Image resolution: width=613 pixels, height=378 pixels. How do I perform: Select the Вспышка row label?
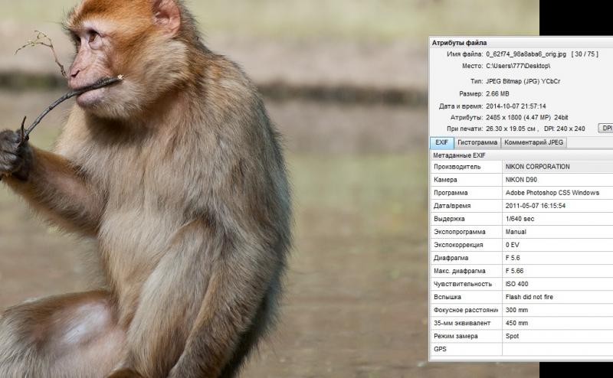click(x=447, y=297)
